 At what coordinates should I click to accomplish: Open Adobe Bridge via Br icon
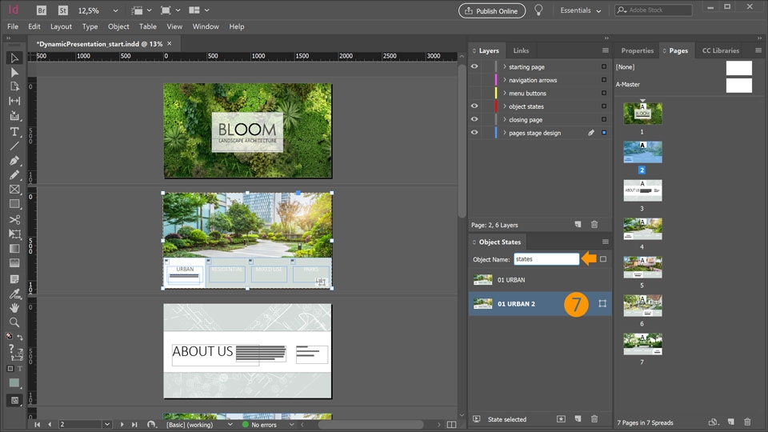(42, 10)
